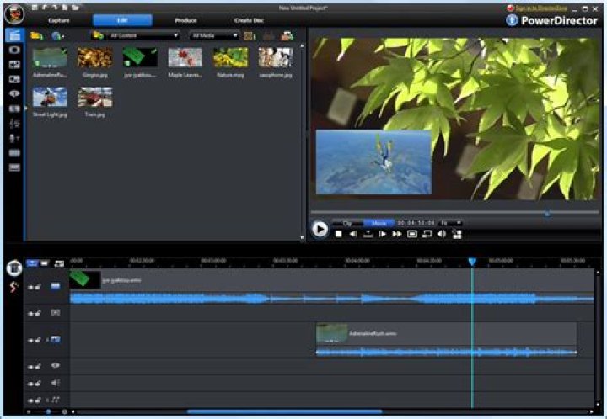Switch to the Capture tab
Image resolution: width=607 pixels, height=419 pixels.
59,20
